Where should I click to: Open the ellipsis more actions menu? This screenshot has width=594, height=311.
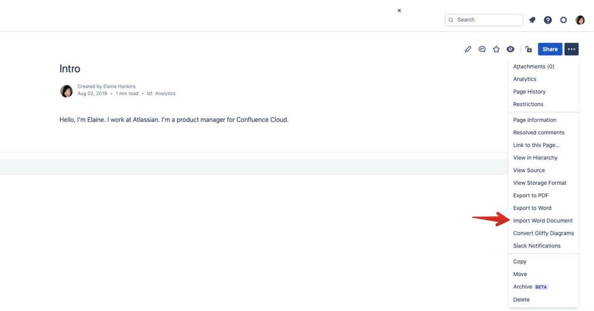point(571,49)
